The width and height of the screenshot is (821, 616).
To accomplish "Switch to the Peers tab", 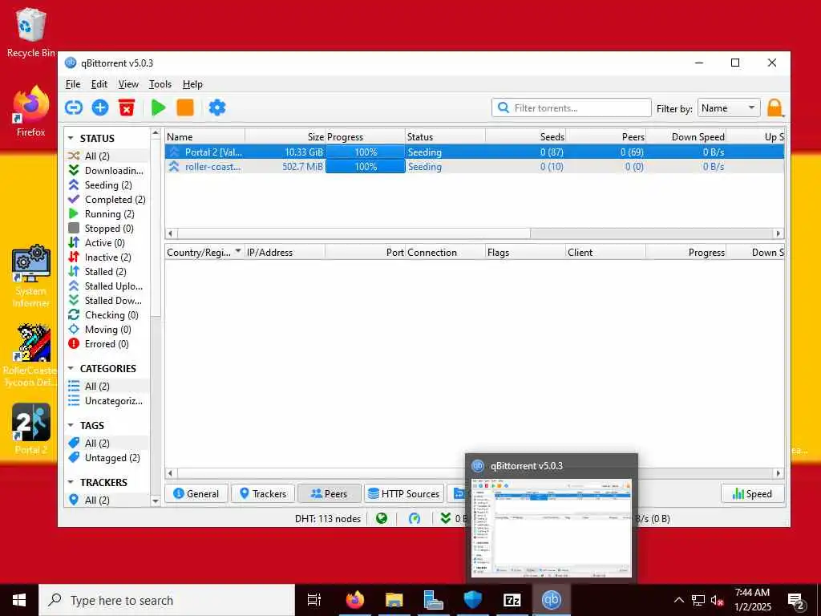I will point(330,493).
